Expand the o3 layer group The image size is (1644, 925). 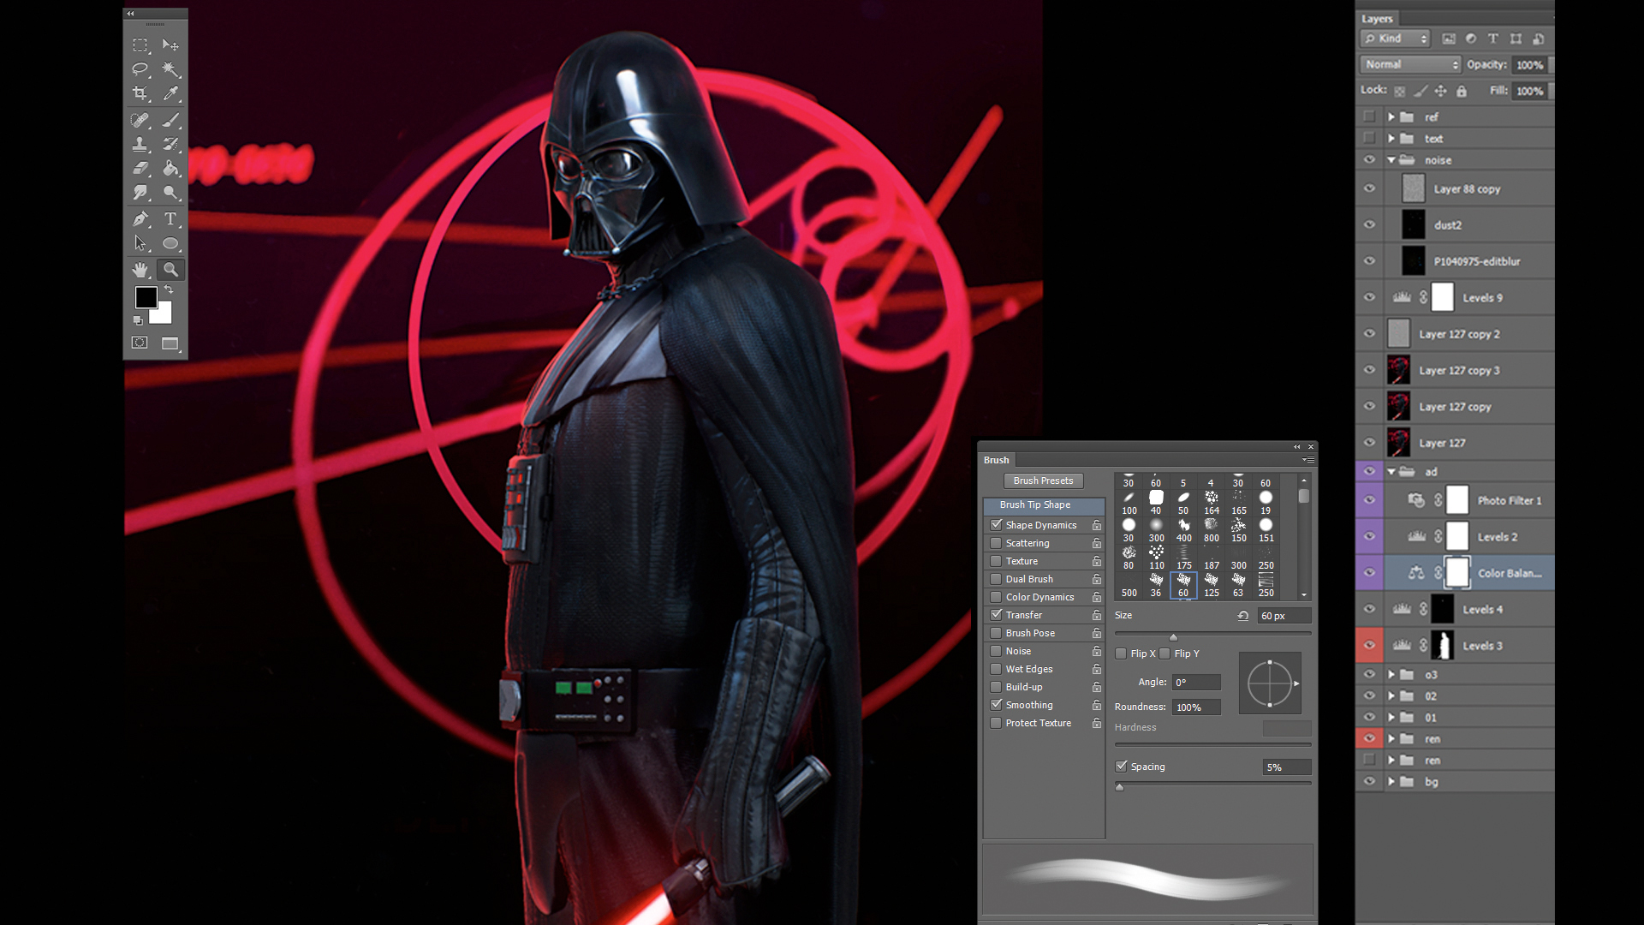(1391, 675)
